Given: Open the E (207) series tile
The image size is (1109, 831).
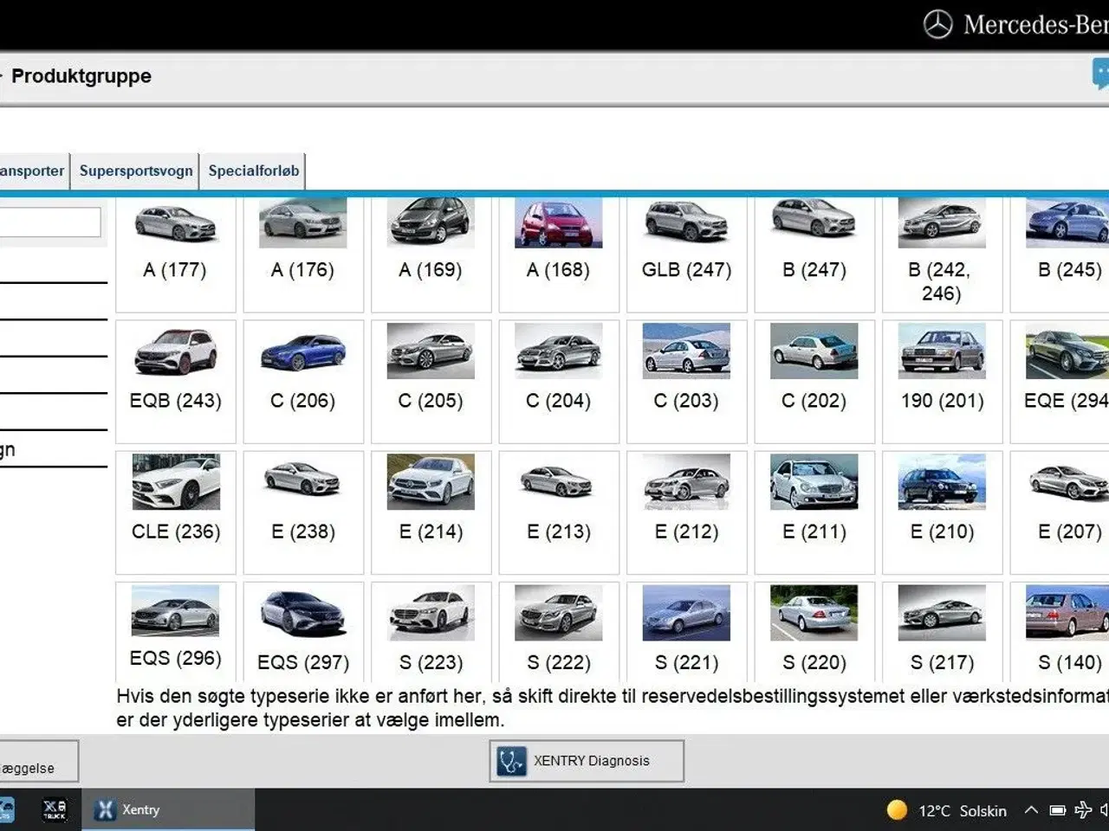Looking at the screenshot, I should pos(1060,512).
